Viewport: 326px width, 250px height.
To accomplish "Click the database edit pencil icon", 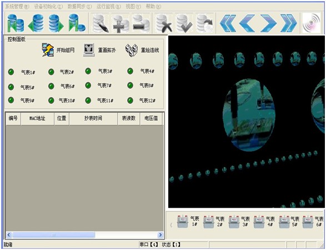I will tap(101, 23).
